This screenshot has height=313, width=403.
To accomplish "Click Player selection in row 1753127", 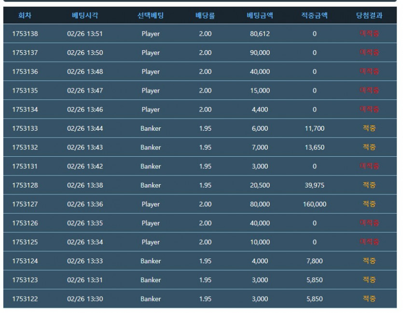I will (x=151, y=204).
